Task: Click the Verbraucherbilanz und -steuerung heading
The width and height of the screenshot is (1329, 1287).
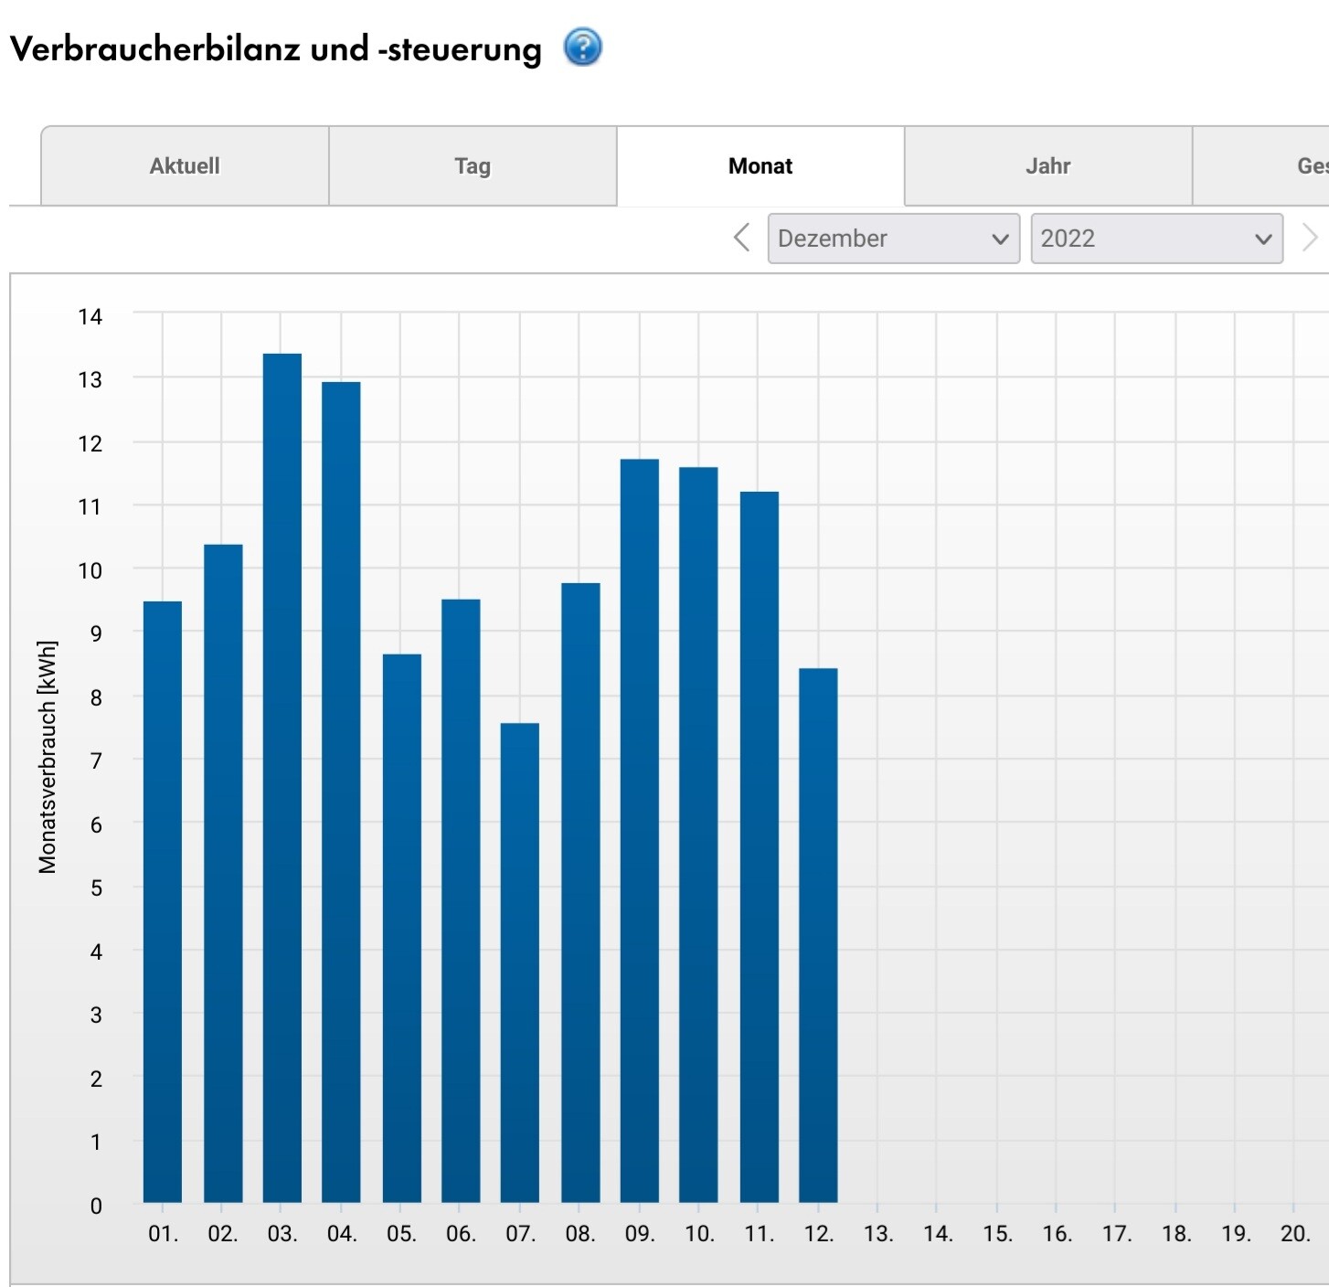Action: tap(276, 48)
